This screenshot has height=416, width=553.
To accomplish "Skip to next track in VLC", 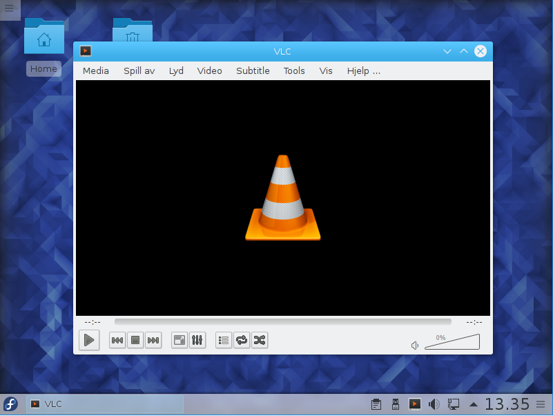I will click(x=153, y=340).
